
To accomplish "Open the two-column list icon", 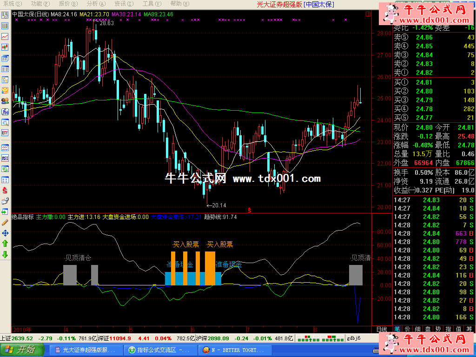I will 5,69.
